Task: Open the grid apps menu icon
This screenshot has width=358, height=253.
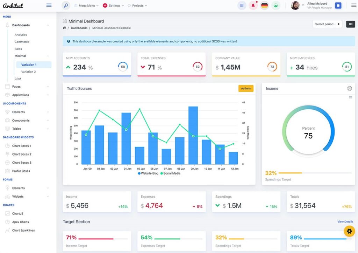Action: click(x=242, y=6)
